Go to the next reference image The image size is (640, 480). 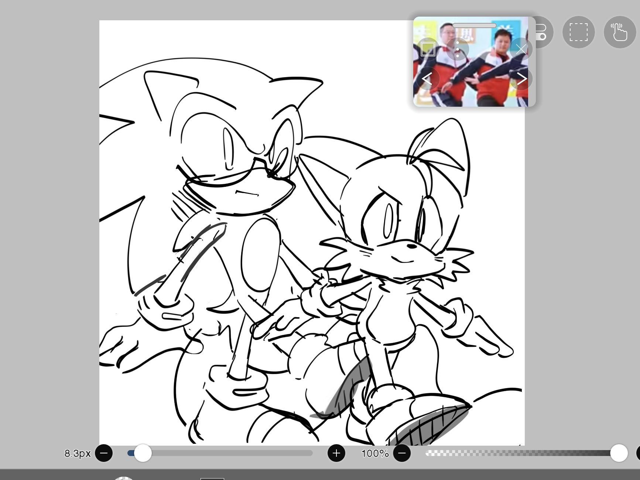[x=521, y=79]
